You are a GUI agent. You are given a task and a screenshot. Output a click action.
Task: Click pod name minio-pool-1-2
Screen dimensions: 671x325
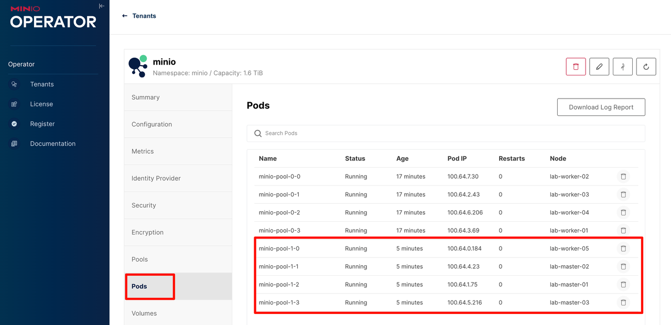pyautogui.click(x=279, y=285)
